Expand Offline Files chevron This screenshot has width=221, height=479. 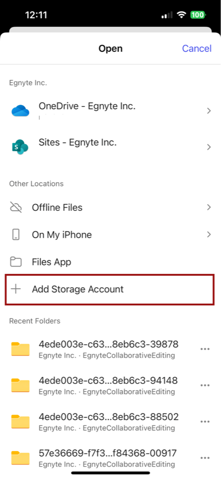pyautogui.click(x=209, y=208)
